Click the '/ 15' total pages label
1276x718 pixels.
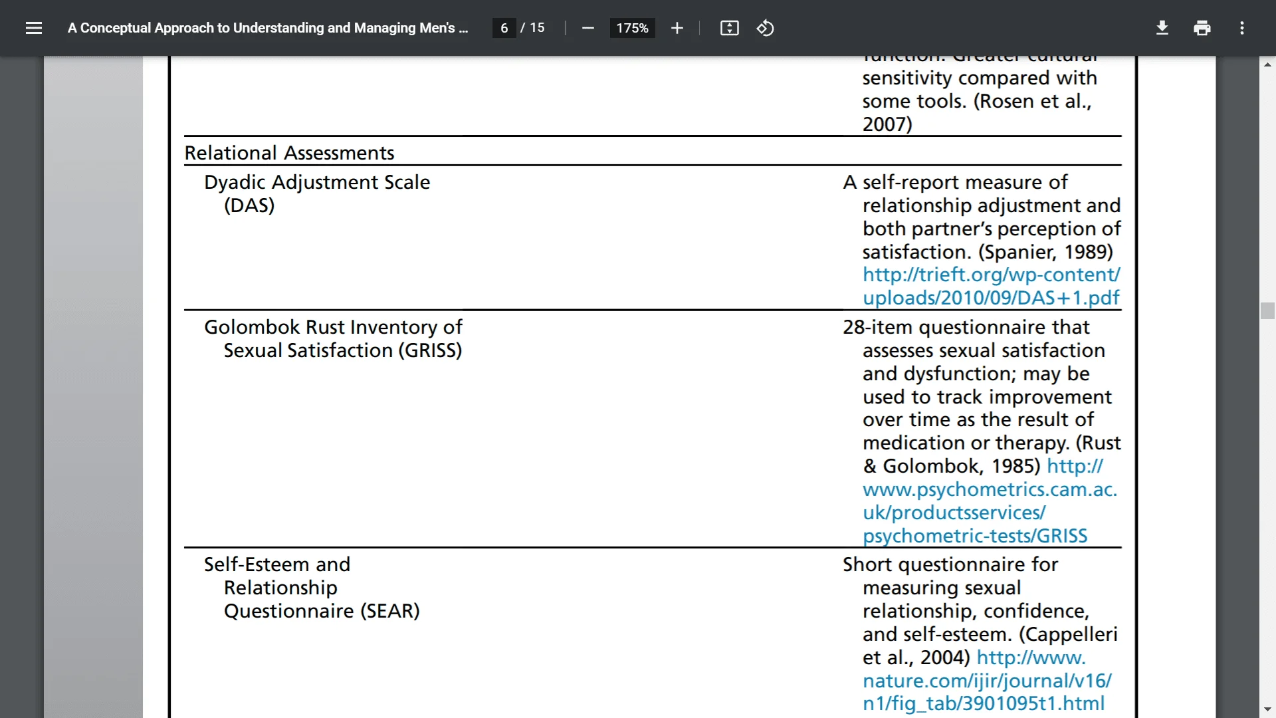[x=532, y=28]
